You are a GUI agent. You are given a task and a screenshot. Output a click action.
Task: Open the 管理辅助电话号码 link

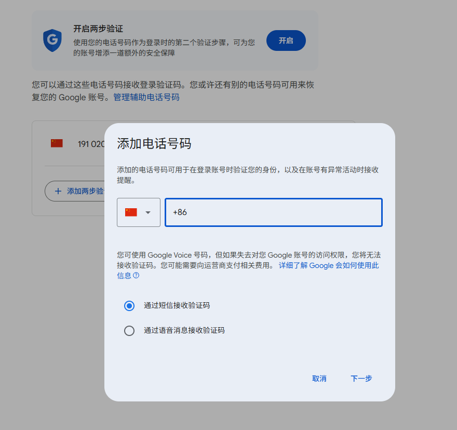[146, 97]
